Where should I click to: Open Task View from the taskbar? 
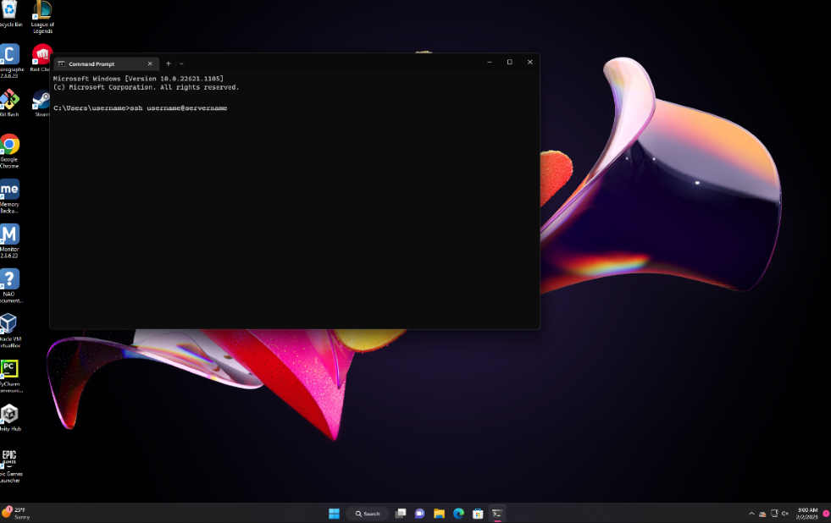coord(401,514)
